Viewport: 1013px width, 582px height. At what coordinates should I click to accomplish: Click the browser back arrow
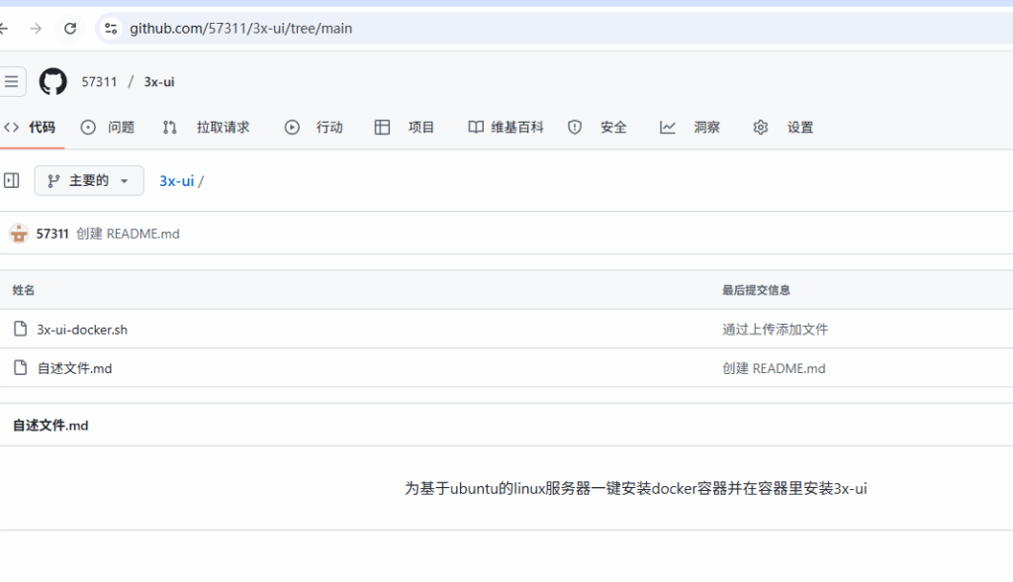tap(3, 29)
